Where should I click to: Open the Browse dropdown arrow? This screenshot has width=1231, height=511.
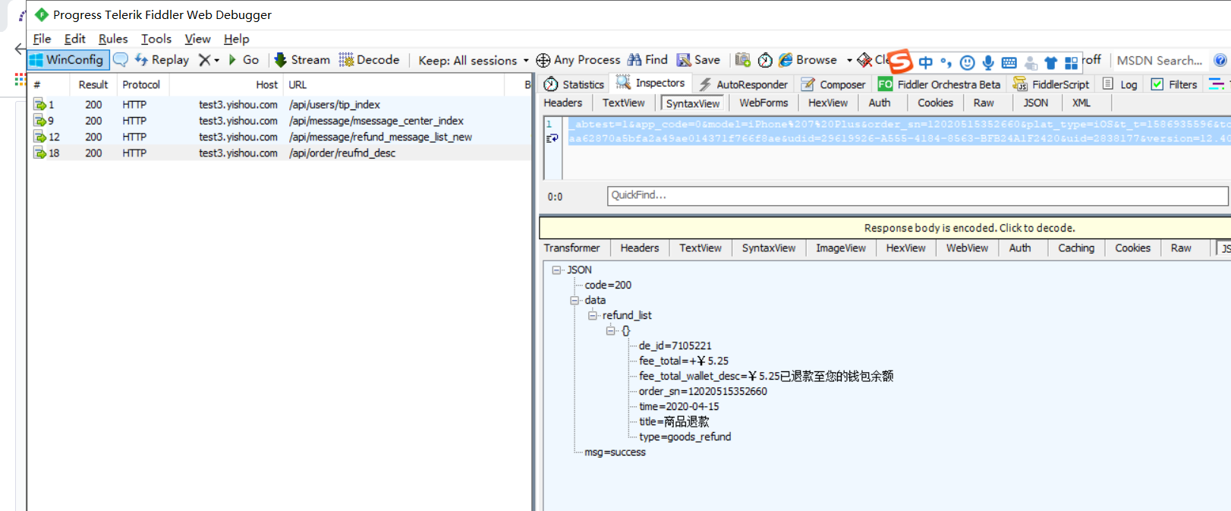(x=849, y=60)
